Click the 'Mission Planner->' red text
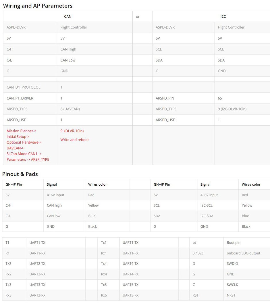The height and width of the screenshot is (305, 270). (x=22, y=131)
